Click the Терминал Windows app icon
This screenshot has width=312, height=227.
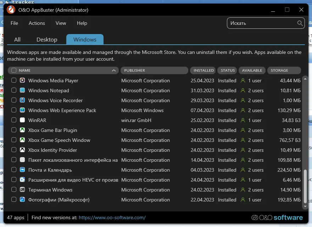click(x=22, y=190)
